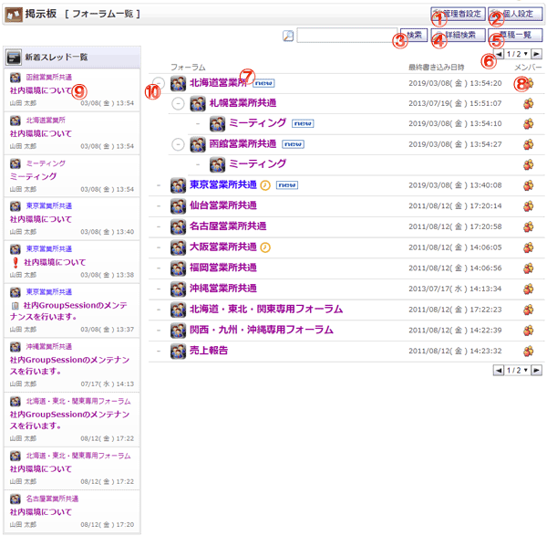
Task: Collapse the 北海道営業所 forum tree
Action: (x=160, y=84)
